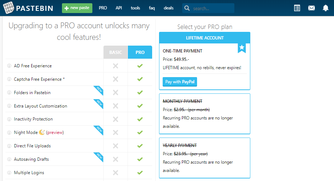Click the Inactivity Protection label
Screen dimensions: 334x181
pyautogui.click(x=33, y=119)
